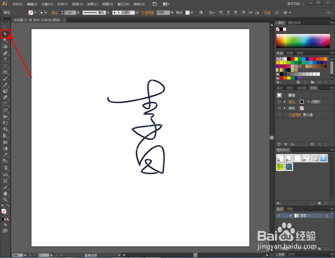
Task: Switch to the Symbols panel tab
Action: [x=300, y=53]
